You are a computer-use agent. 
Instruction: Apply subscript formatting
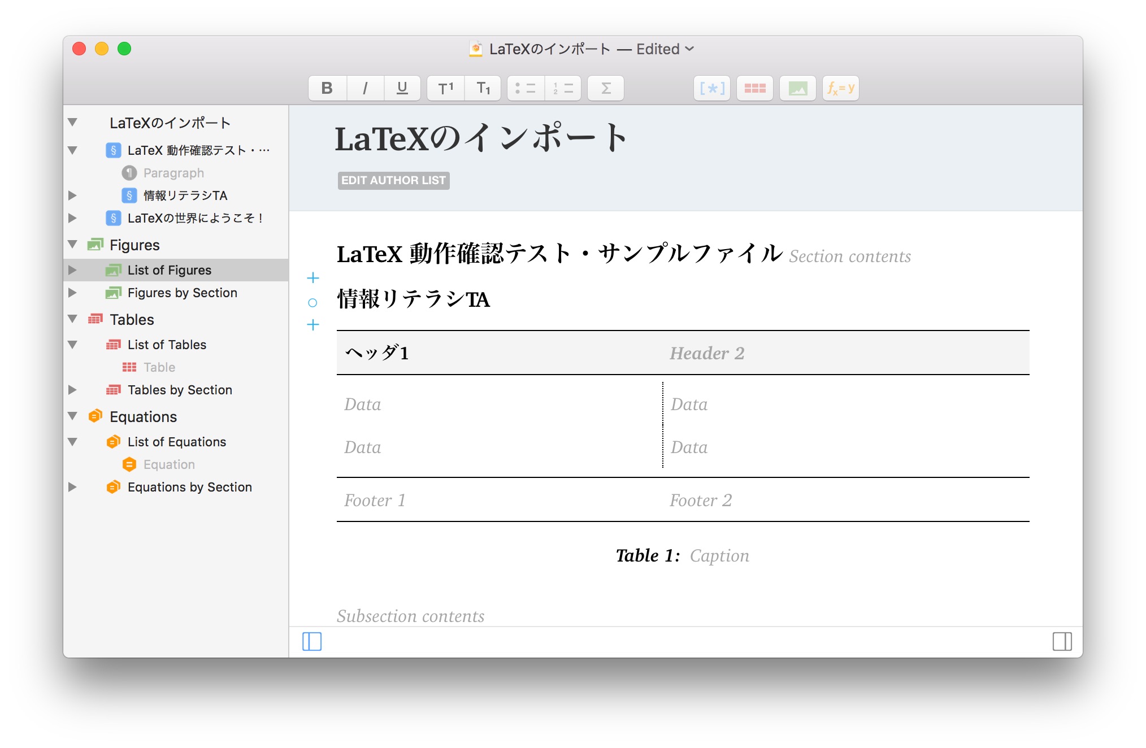(483, 88)
